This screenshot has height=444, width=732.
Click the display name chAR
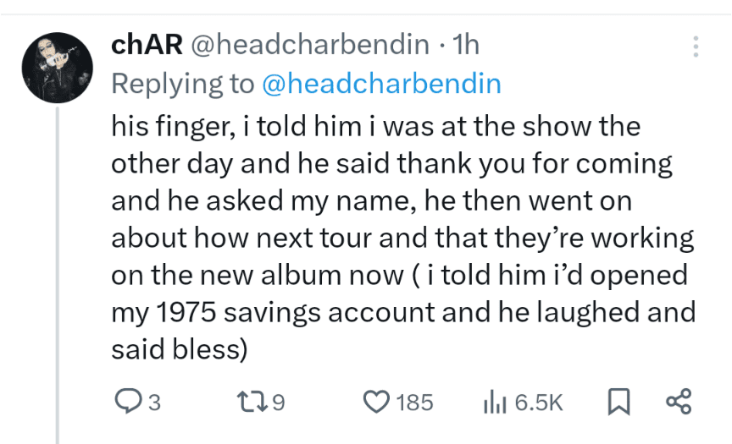pyautogui.click(x=147, y=45)
